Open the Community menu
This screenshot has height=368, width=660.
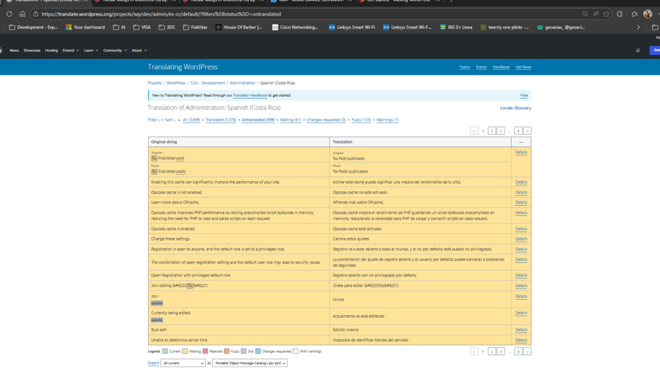114,50
